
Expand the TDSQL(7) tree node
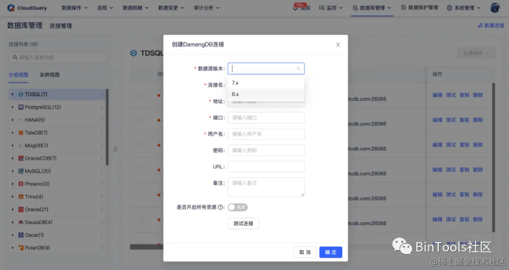[13, 94]
